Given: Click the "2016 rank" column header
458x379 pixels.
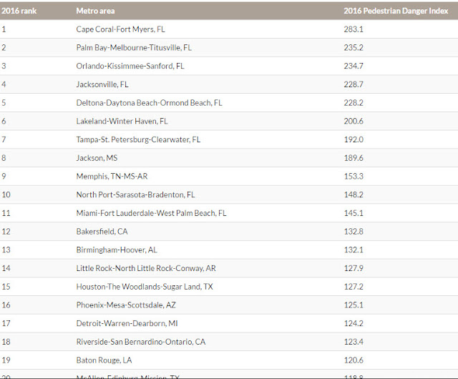Looking at the screenshot, I should (x=19, y=11).
